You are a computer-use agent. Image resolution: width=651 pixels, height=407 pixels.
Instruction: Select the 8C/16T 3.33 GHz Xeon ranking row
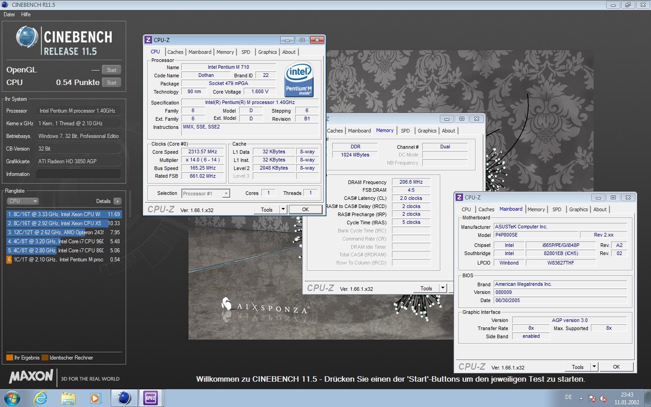(64, 214)
